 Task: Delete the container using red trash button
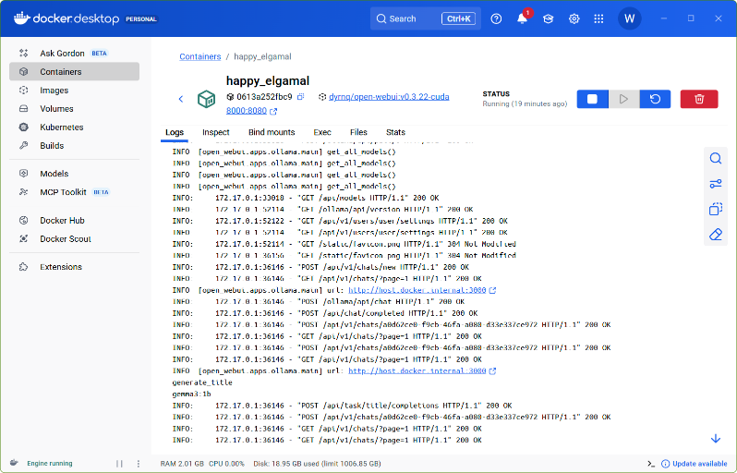(699, 99)
